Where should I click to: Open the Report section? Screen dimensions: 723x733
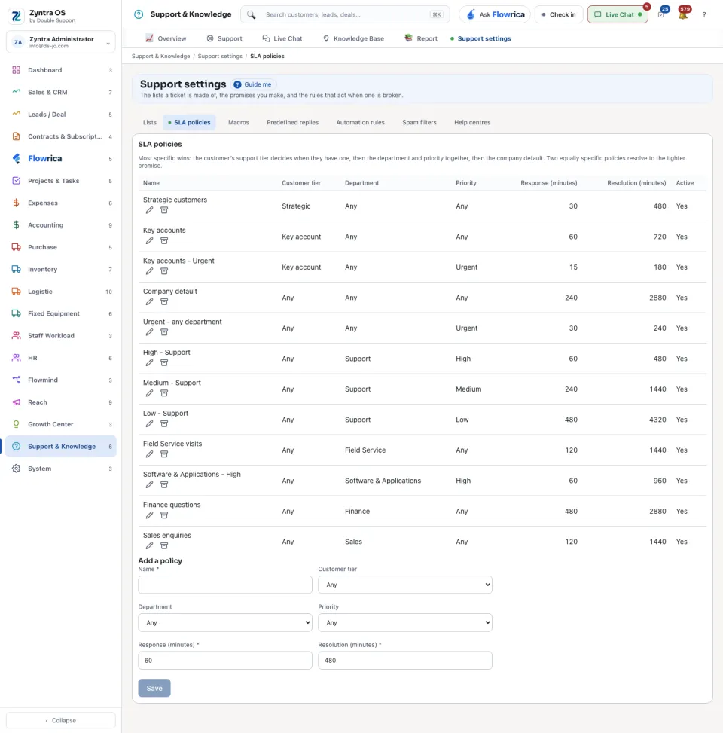pyautogui.click(x=421, y=39)
